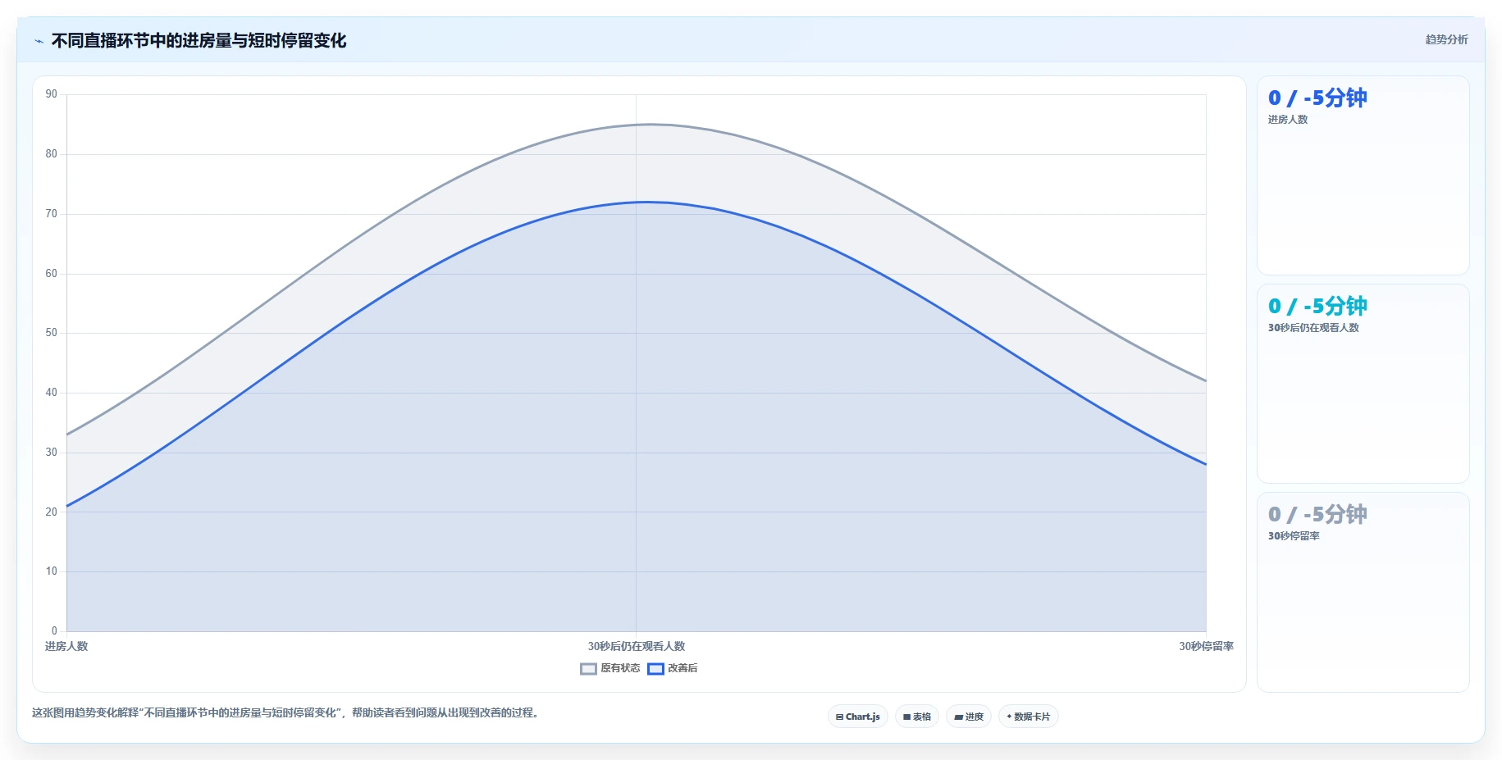Screen dimensions: 1502x760
Task: Select the 数据卡片 tag pill
Action: click(1028, 717)
